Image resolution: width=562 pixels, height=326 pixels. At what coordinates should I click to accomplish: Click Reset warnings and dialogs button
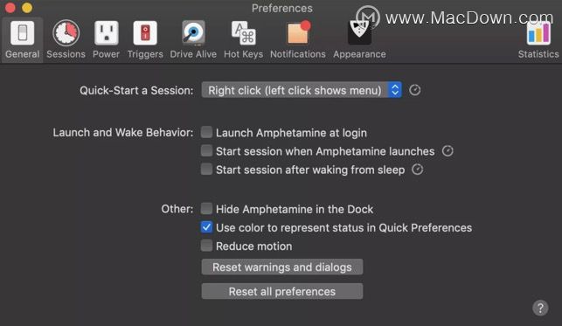282,267
